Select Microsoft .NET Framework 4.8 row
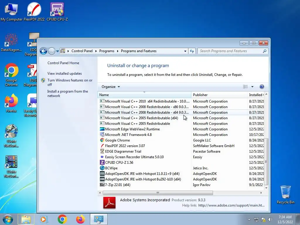This screenshot has width=300, height=225. 181,135
